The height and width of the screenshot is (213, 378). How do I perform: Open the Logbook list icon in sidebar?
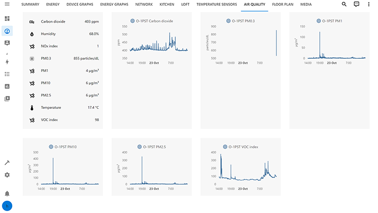click(7, 74)
